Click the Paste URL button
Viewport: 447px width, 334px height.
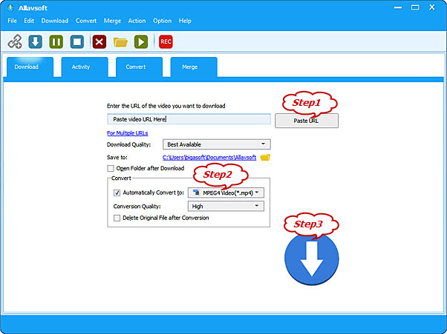(x=307, y=121)
